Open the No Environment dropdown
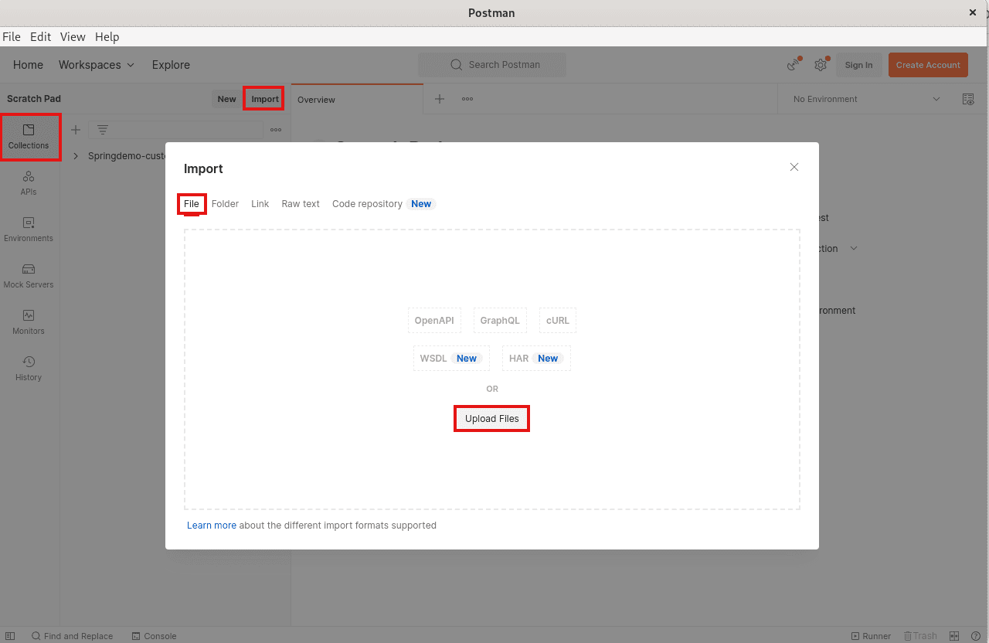This screenshot has height=643, width=989. tap(867, 99)
